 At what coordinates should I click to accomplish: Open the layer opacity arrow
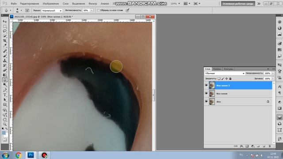(x=273, y=73)
